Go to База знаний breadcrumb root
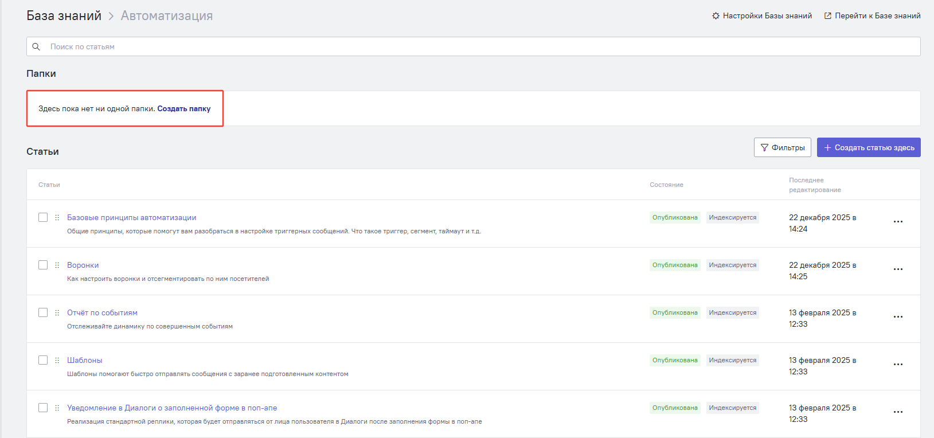Viewport: 934px width, 438px height. click(x=64, y=16)
